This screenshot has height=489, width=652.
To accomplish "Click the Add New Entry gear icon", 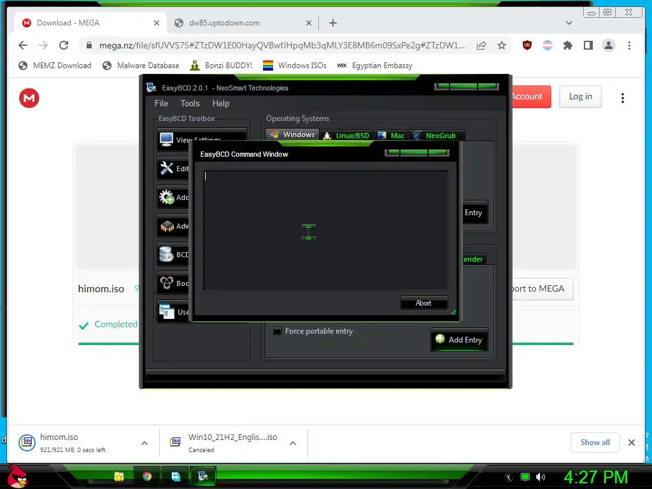I will point(167,197).
